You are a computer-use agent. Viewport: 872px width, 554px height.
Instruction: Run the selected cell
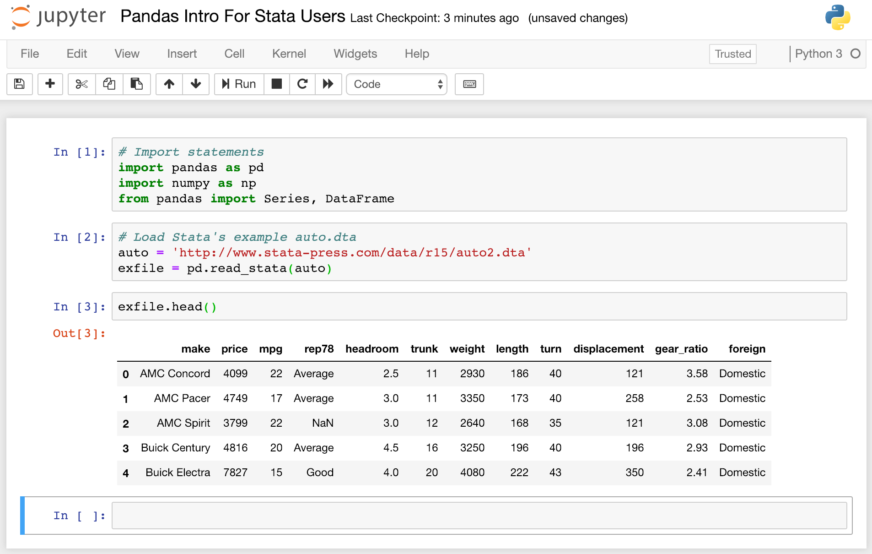pos(239,84)
